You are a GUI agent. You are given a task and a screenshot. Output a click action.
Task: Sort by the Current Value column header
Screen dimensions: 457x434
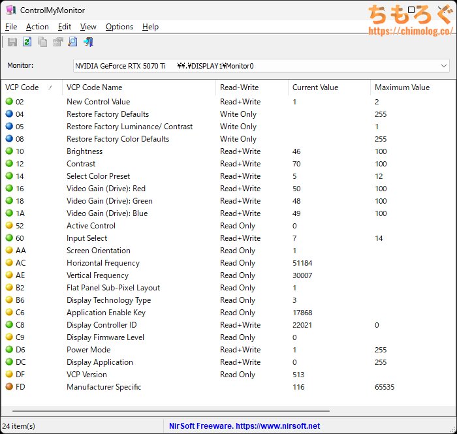click(x=329, y=87)
